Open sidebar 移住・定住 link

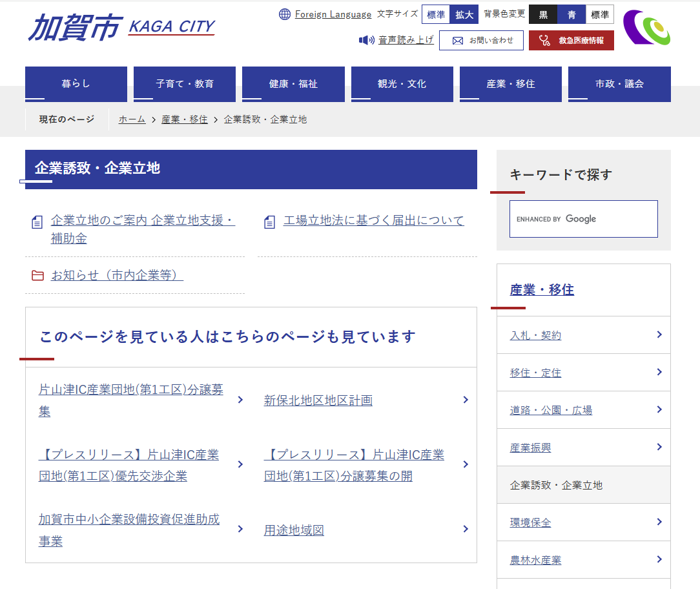pyautogui.click(x=535, y=373)
